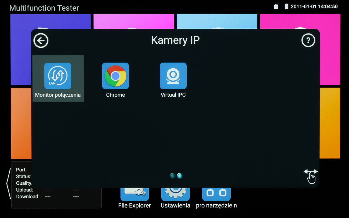This screenshot has width=349, height=218.
Task: Select the first page indicator dot
Action: coord(172,176)
